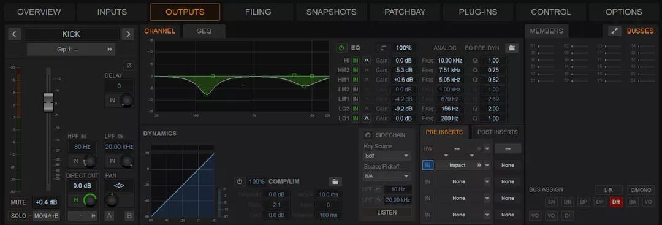Open the EQ presets folder icon
This screenshot has width=662, height=225.
[x=511, y=48]
